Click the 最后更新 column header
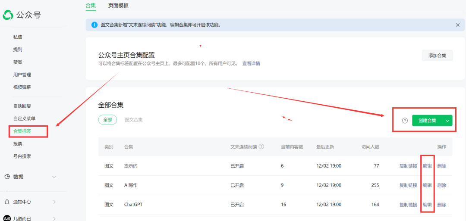 point(325,147)
